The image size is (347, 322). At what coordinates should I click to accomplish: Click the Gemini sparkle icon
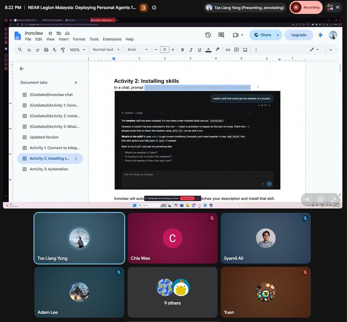tap(320, 35)
